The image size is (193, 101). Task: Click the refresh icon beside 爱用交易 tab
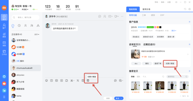click(185, 9)
